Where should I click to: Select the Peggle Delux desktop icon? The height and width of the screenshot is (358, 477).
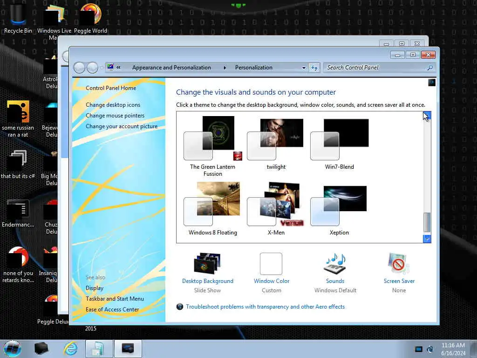pyautogui.click(x=52, y=310)
